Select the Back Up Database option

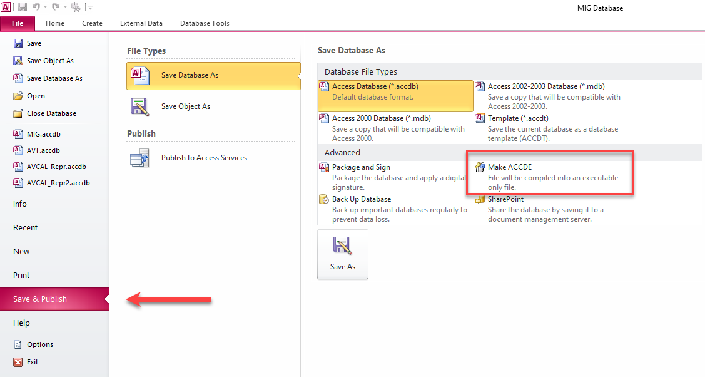coord(361,199)
